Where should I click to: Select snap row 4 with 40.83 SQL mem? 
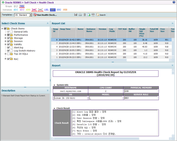click(111, 47)
